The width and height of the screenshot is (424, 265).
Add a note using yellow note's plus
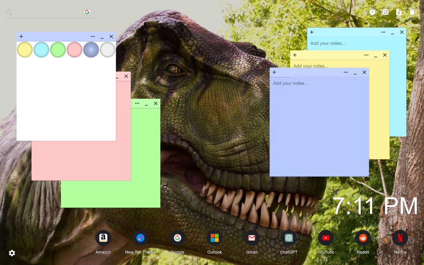click(295, 55)
